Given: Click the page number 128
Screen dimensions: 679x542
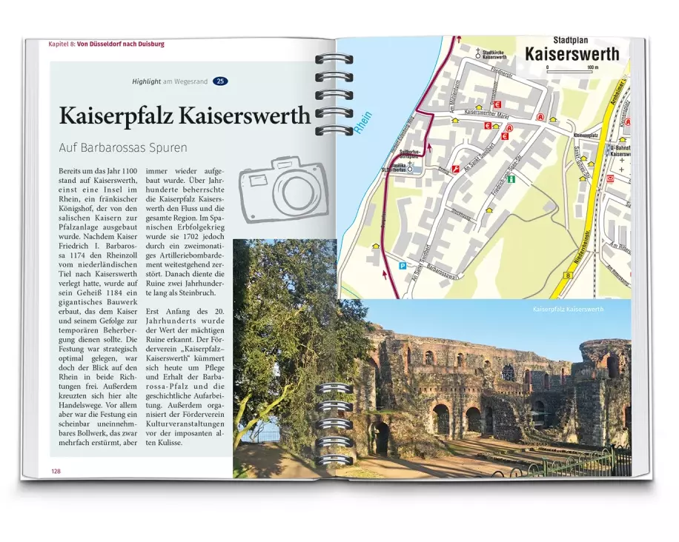Looking at the screenshot, I should (56, 472).
